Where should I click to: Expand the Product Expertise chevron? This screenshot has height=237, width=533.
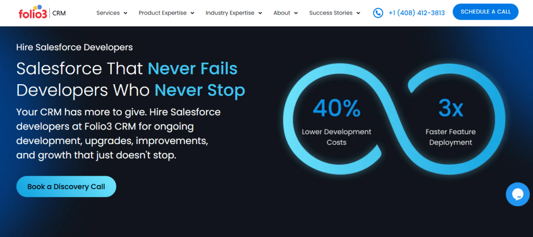pos(192,13)
